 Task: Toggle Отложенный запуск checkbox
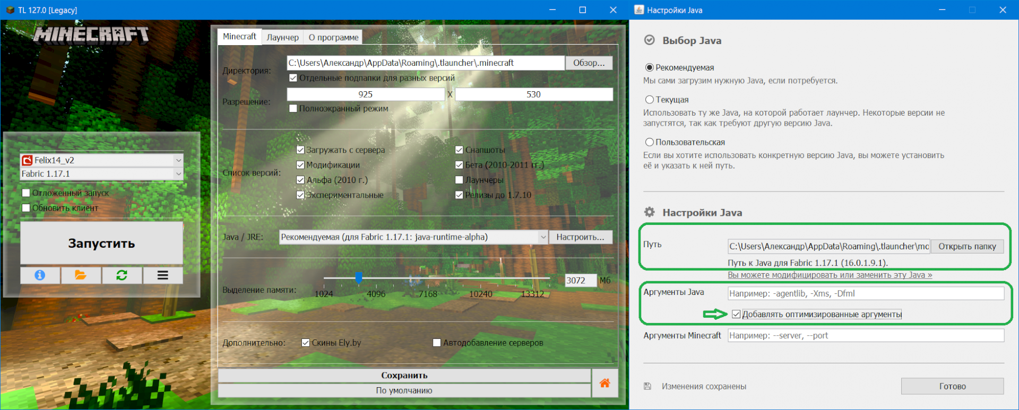tap(25, 193)
